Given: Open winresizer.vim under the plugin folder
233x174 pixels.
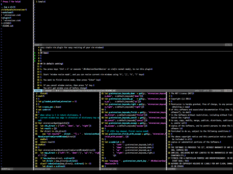Looking at the screenshot, I should tap(12, 20).
